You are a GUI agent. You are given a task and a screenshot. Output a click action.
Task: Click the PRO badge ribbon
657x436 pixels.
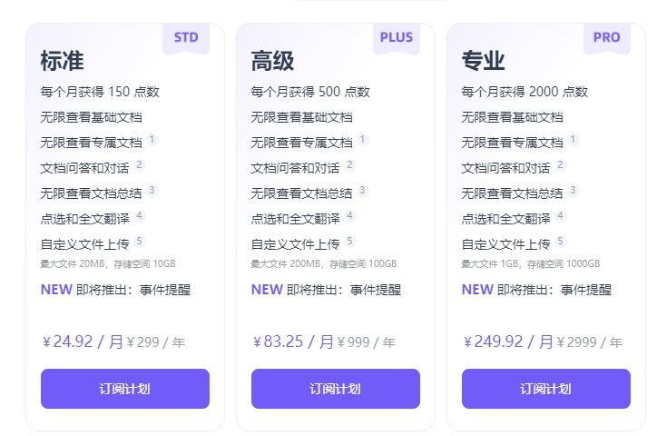[x=607, y=38]
